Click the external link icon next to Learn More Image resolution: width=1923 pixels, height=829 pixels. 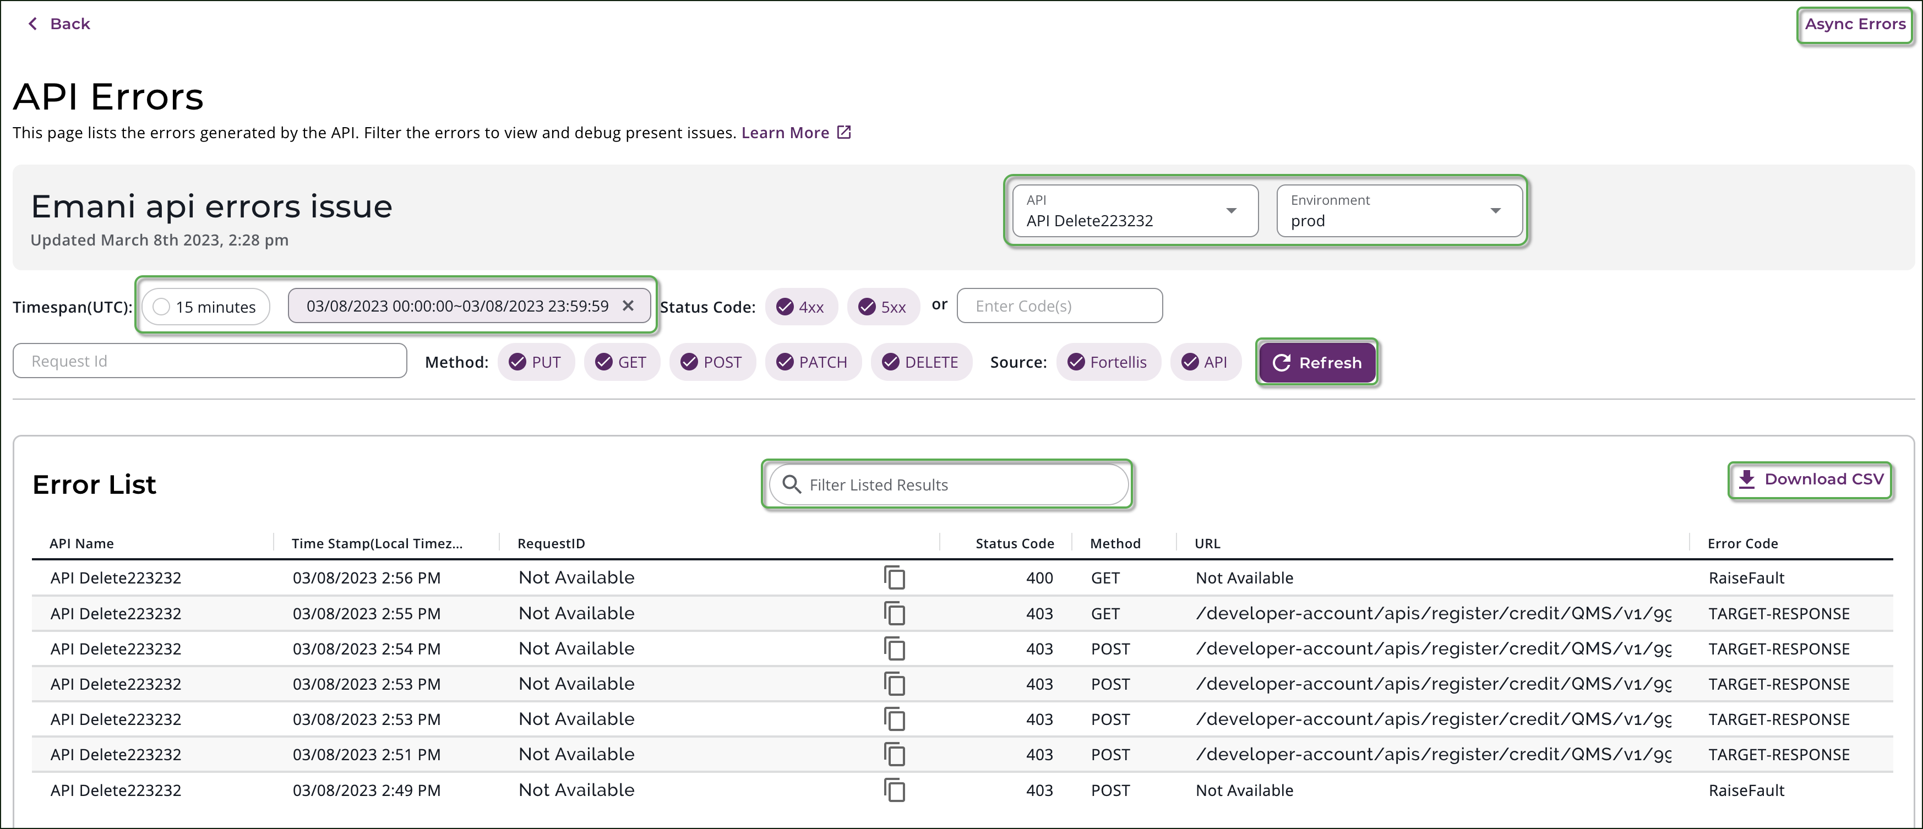843,132
